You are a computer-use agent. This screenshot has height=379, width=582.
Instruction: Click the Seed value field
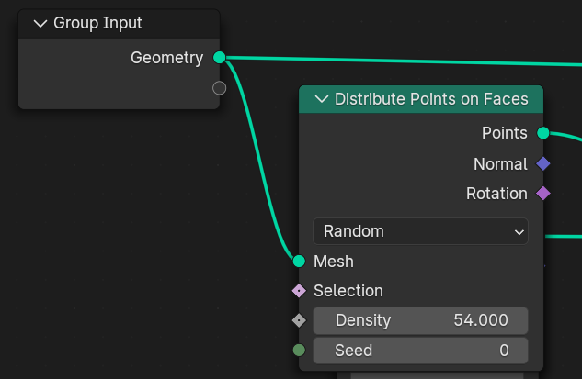tap(420, 351)
